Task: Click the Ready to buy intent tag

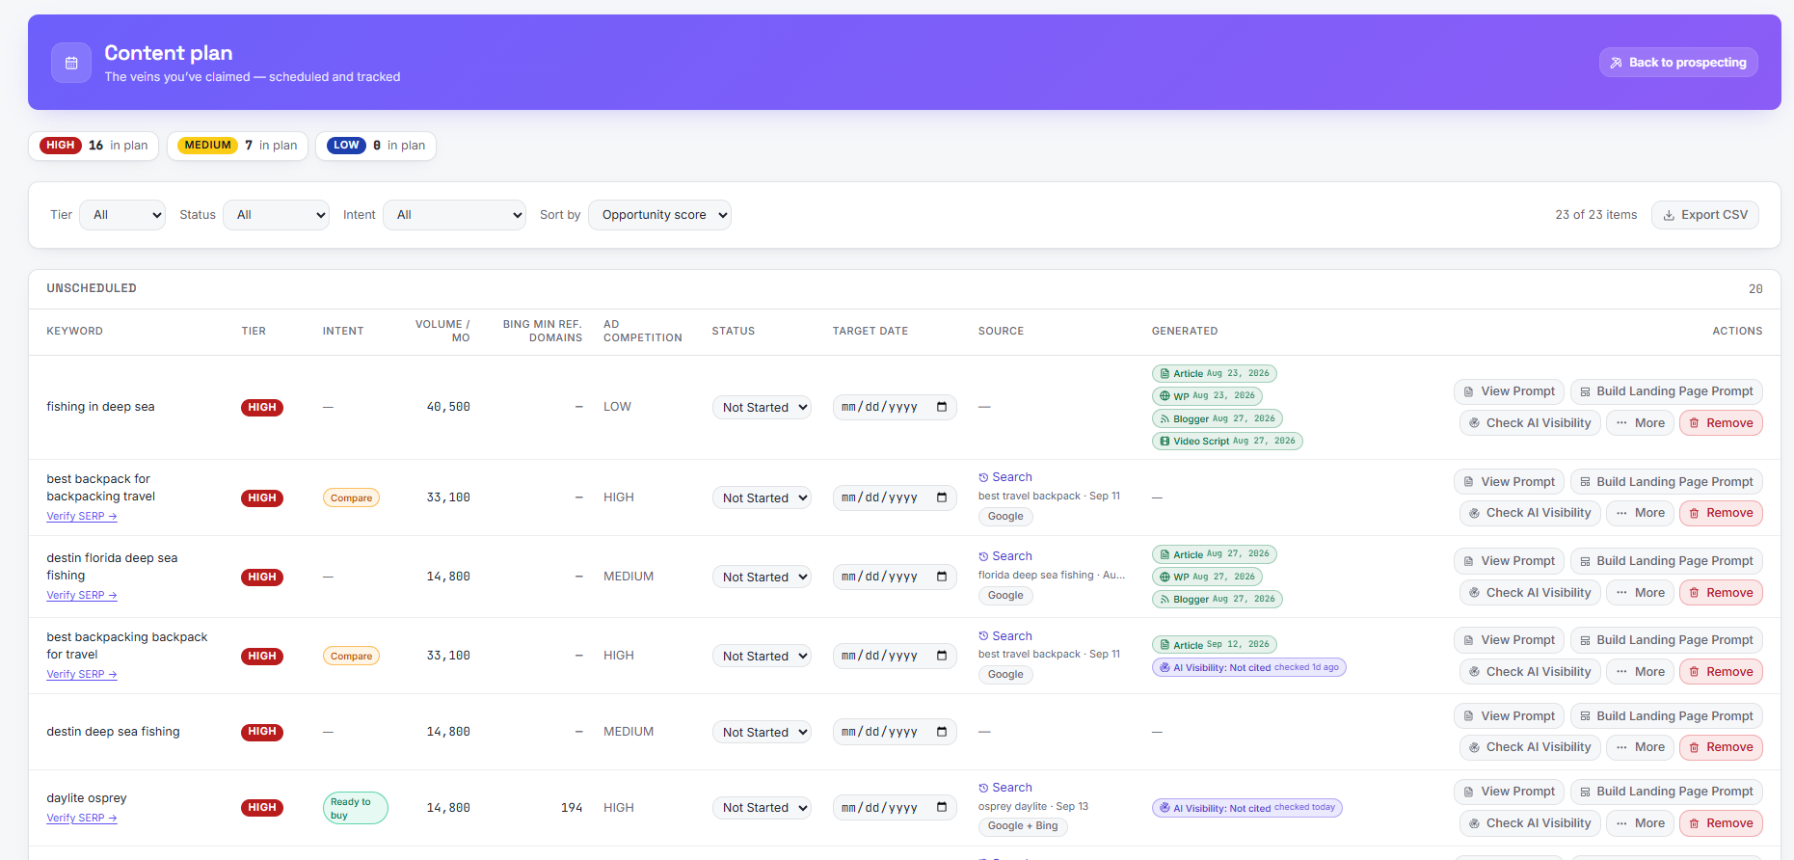Action: [355, 808]
